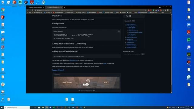Open the Recycle Bin on the desktop

3,3
